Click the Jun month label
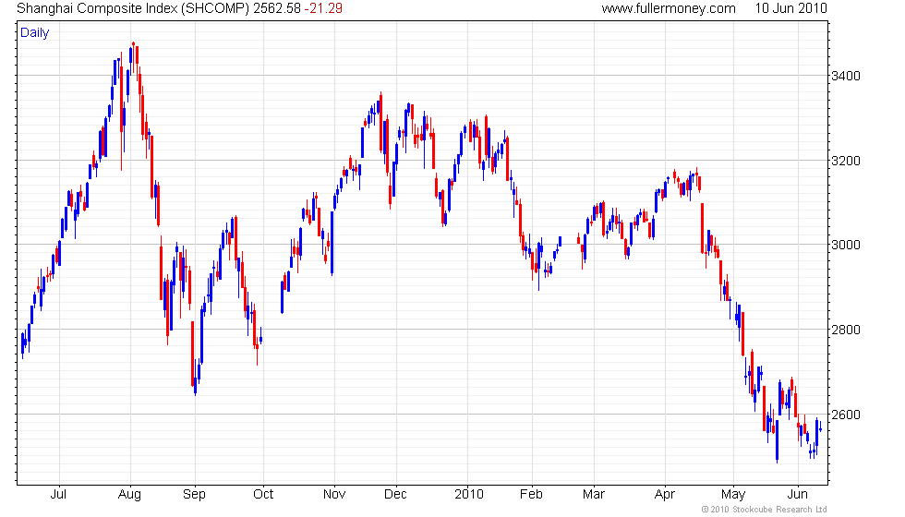The width and height of the screenshot is (905, 517). click(x=798, y=495)
